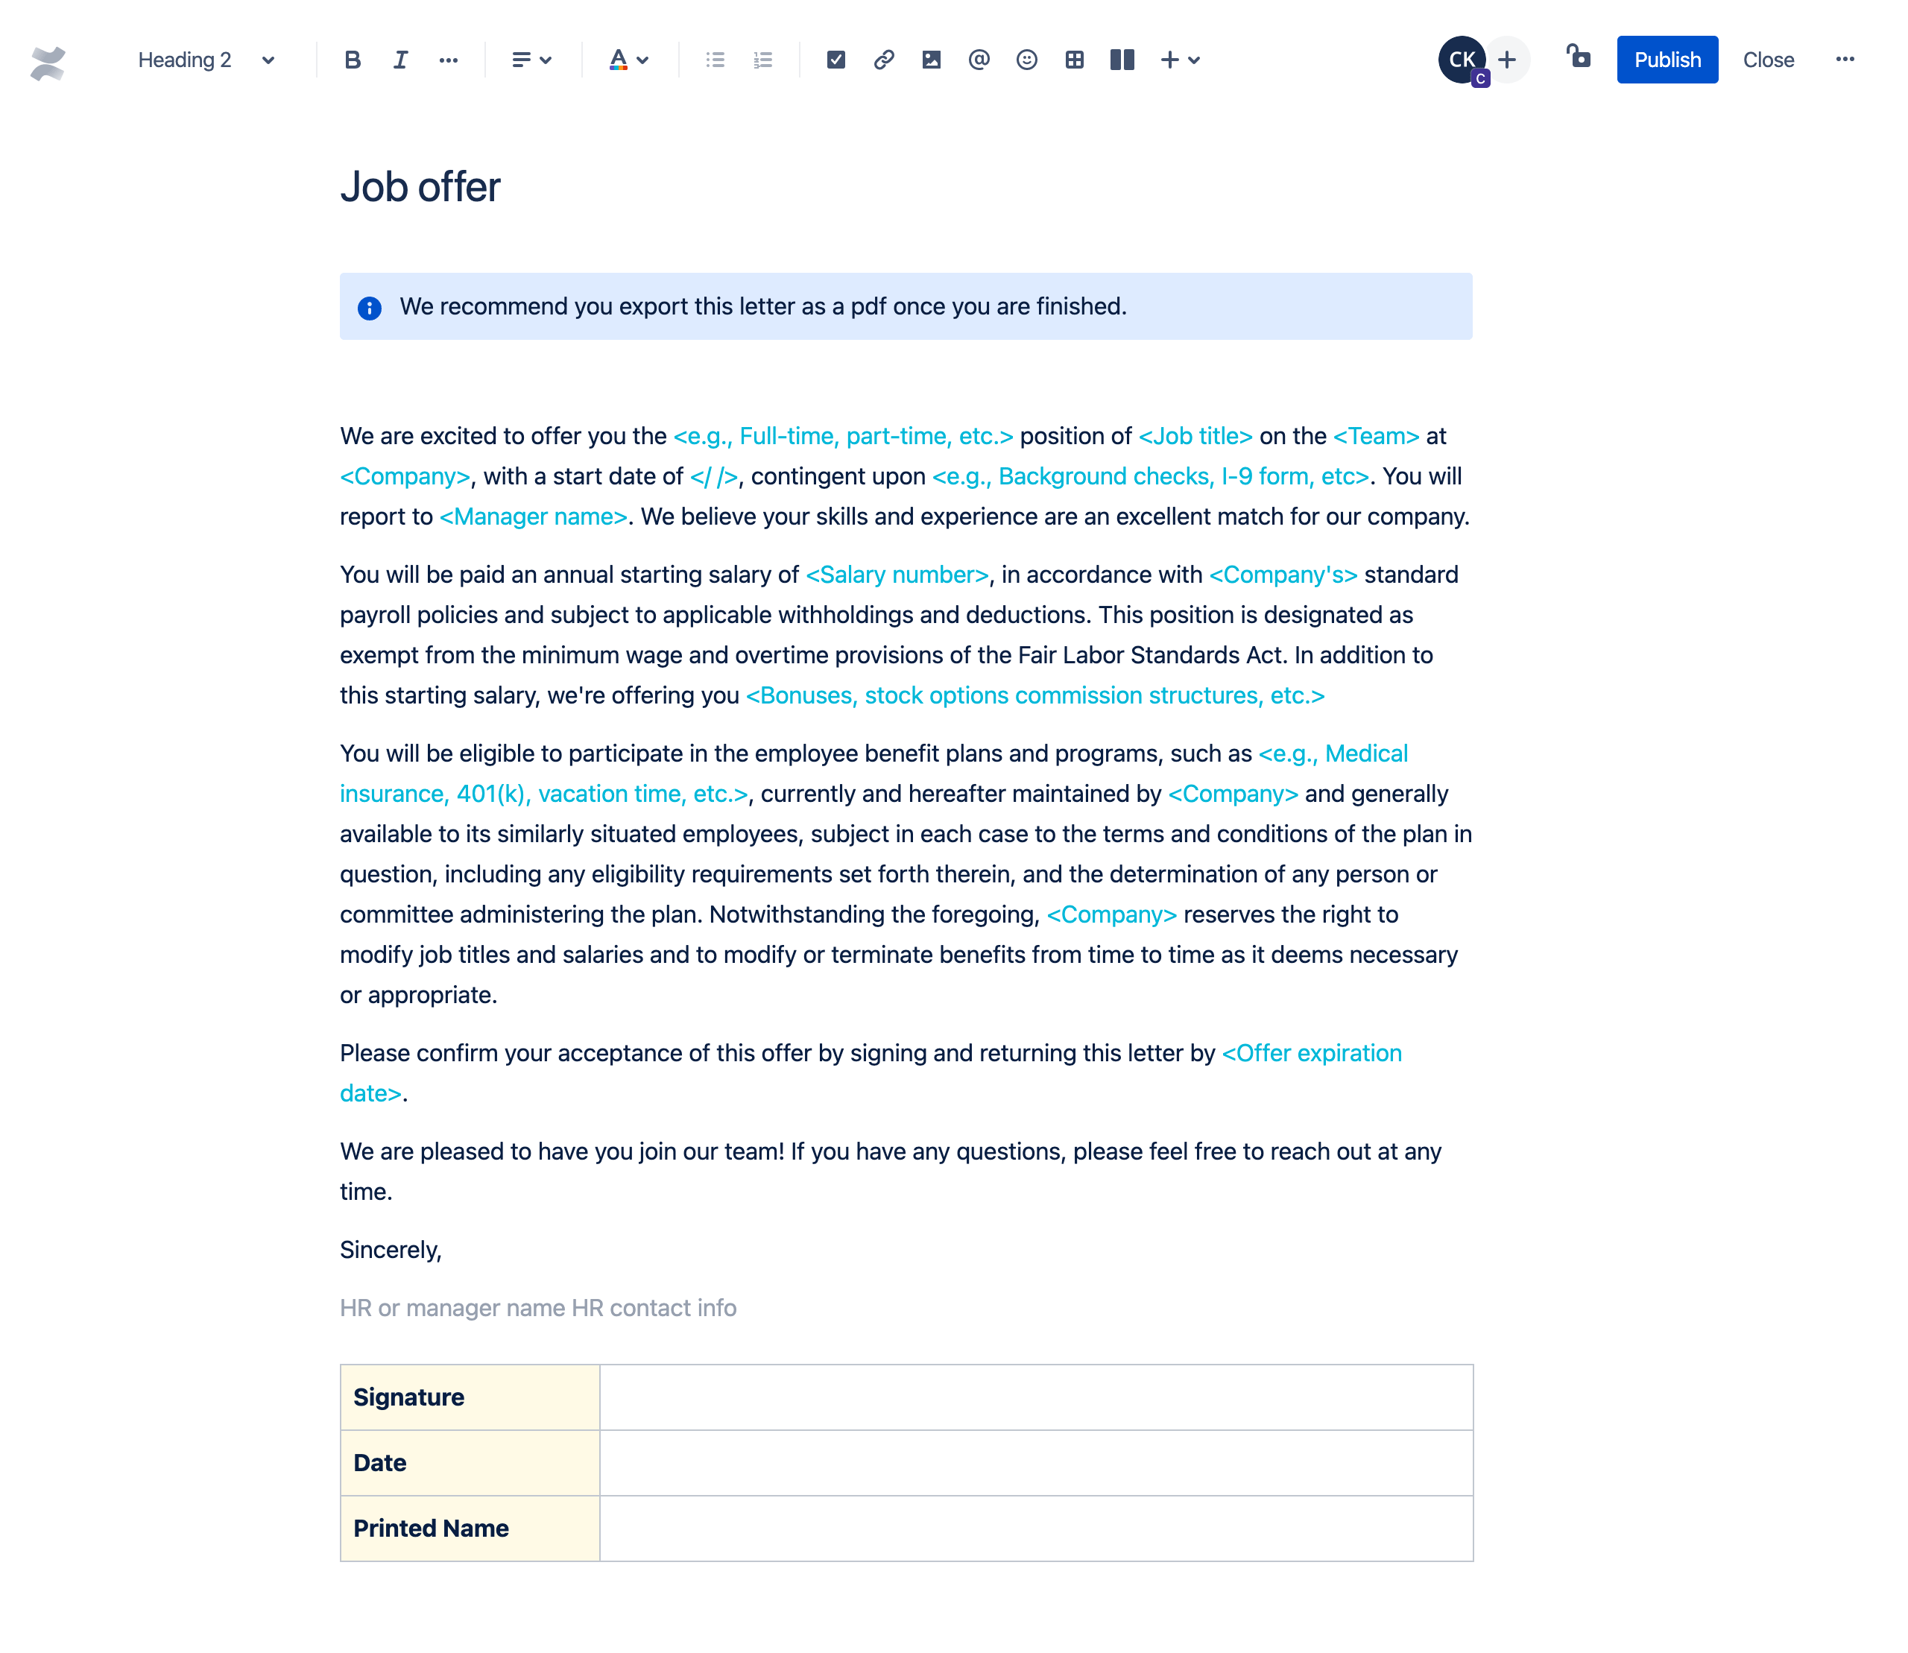Click the numbered list icon

pos(762,60)
